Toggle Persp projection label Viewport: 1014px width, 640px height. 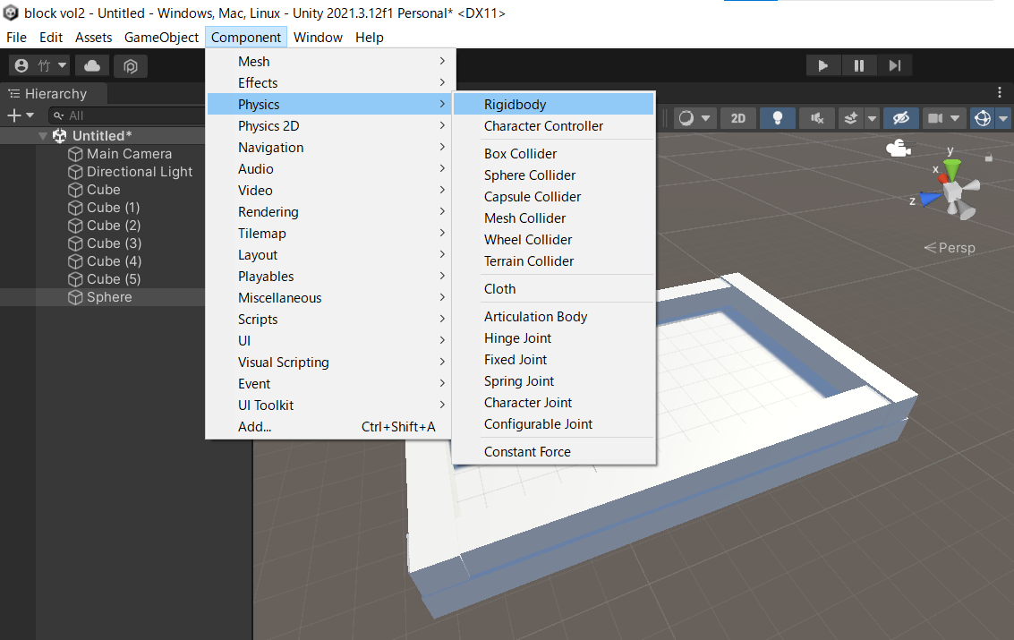950,248
